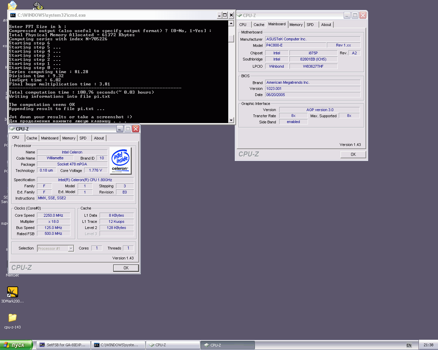
Task: Select About tab in front CPU-Z window
Action: click(x=99, y=138)
